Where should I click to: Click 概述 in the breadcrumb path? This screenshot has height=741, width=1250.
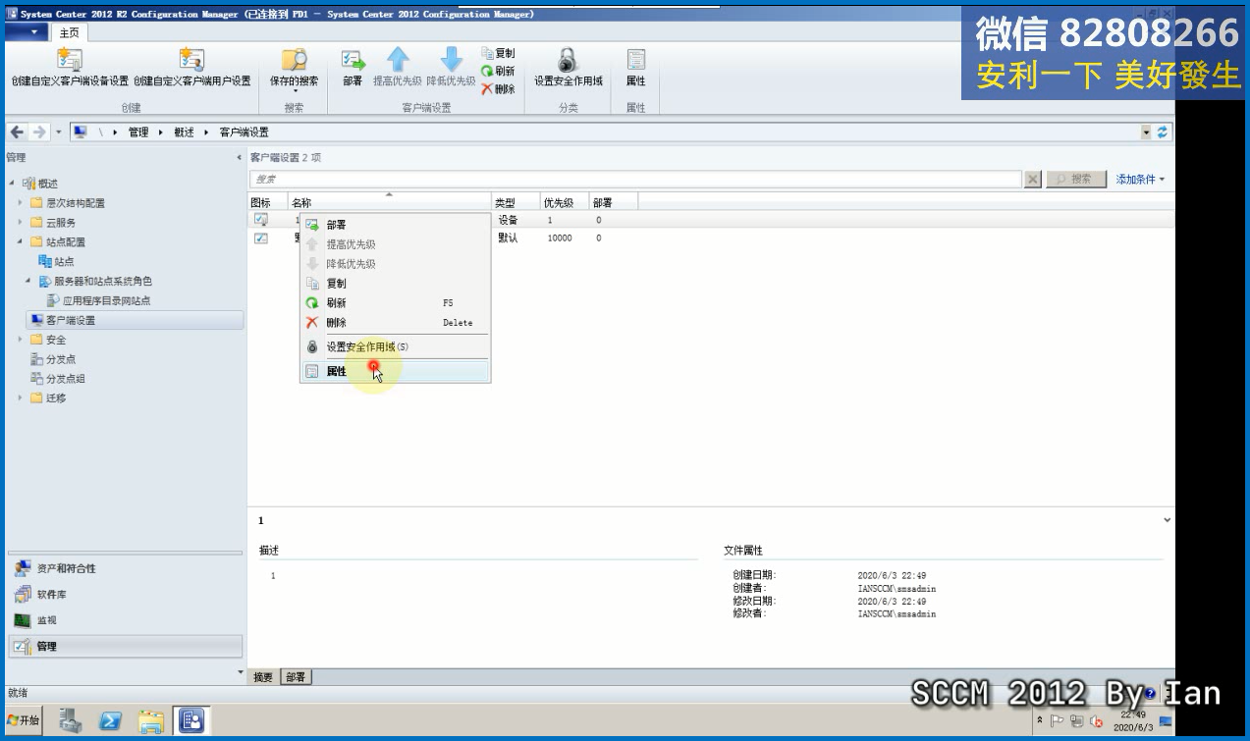coord(184,132)
